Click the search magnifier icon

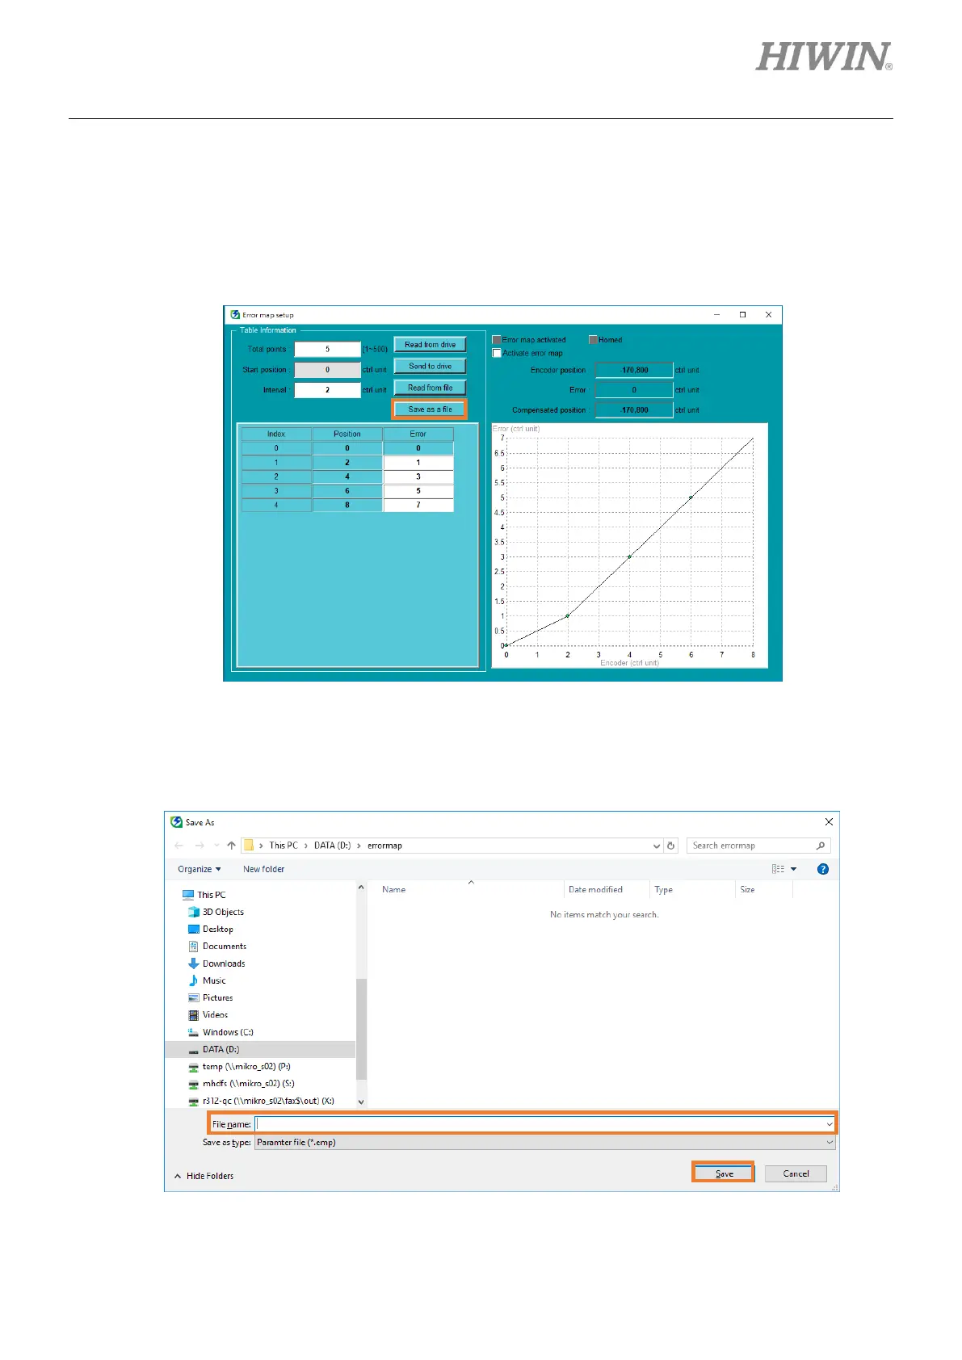(821, 846)
